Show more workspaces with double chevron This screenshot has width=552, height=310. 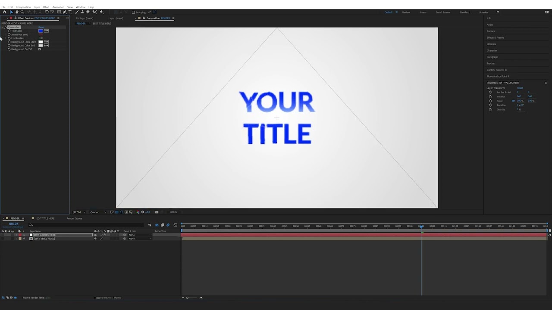498,12
